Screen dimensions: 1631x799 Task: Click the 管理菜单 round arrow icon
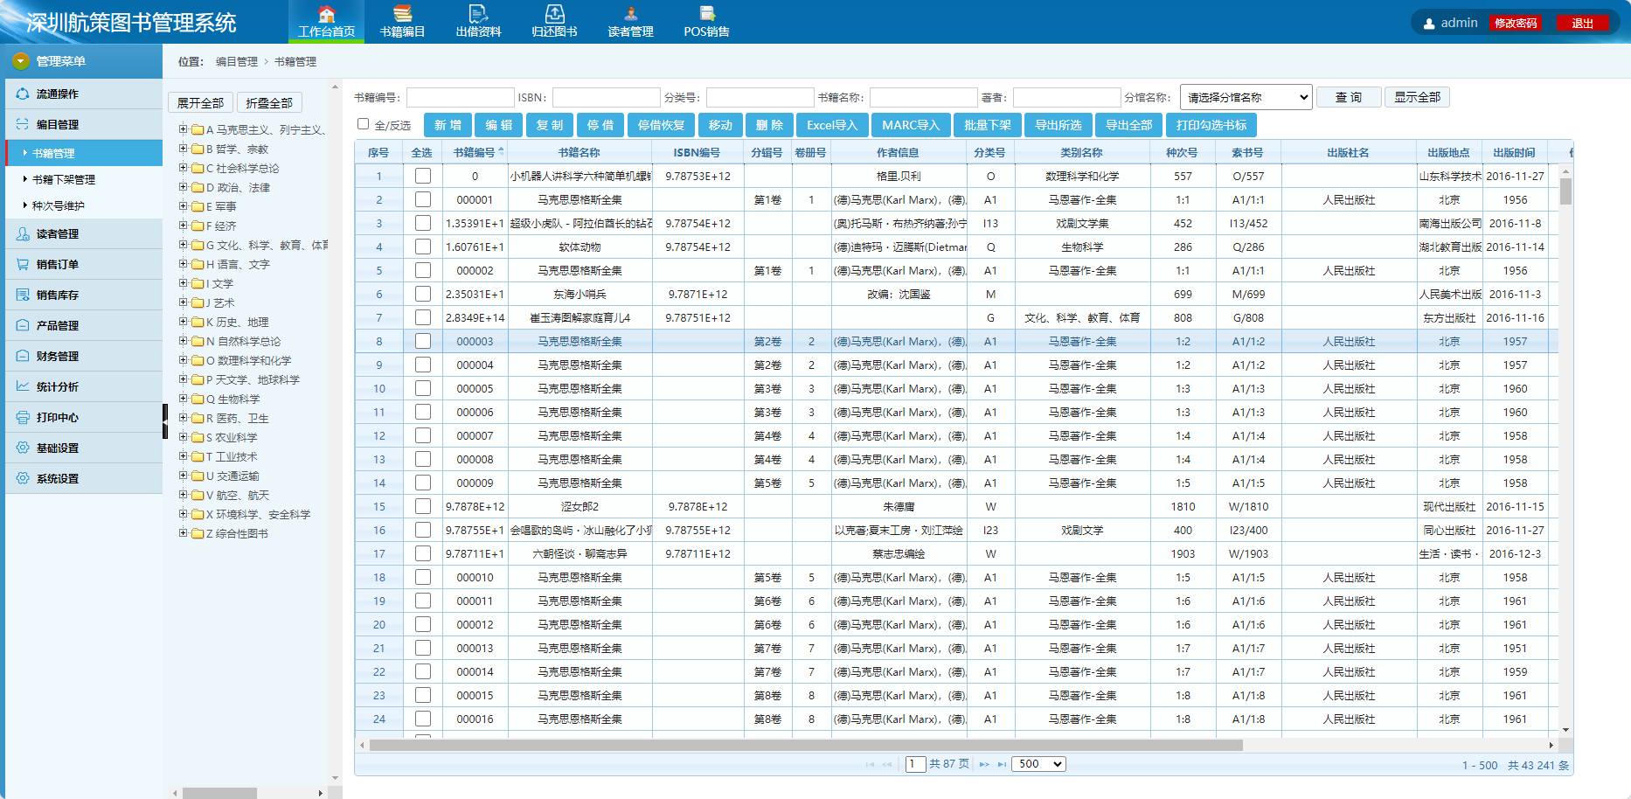pyautogui.click(x=21, y=61)
